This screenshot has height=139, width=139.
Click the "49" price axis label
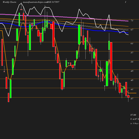pos(132,71)
